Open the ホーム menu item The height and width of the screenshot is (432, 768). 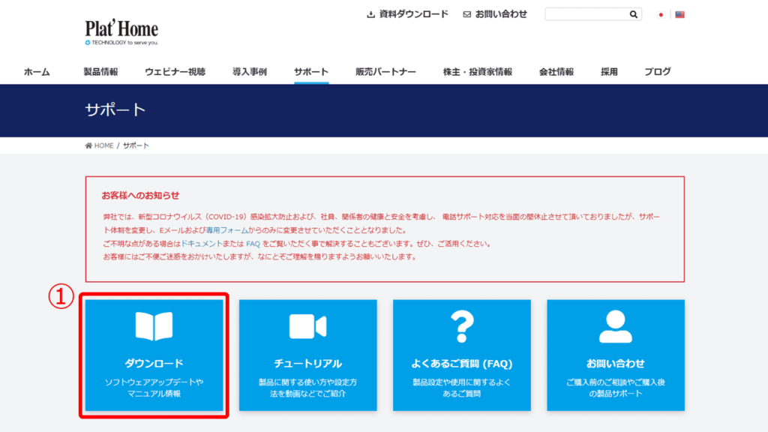(x=37, y=72)
